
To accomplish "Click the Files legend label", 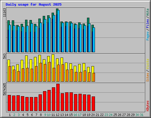I will point(148,24).
